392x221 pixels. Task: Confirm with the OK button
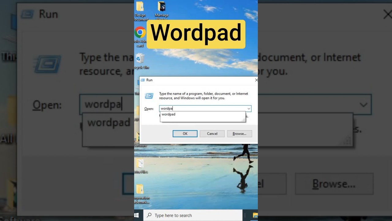[185, 134]
